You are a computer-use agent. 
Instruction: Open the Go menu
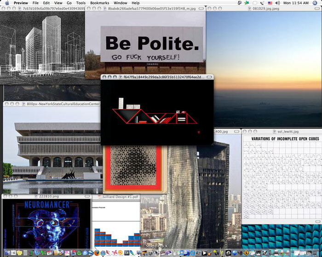pyautogui.click(x=69, y=3)
